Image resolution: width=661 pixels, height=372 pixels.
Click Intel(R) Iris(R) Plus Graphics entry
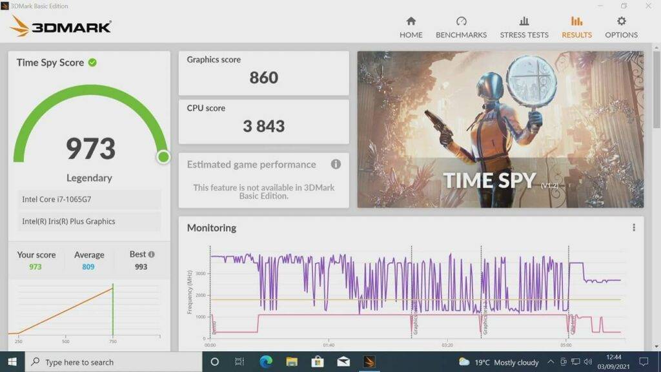point(89,222)
